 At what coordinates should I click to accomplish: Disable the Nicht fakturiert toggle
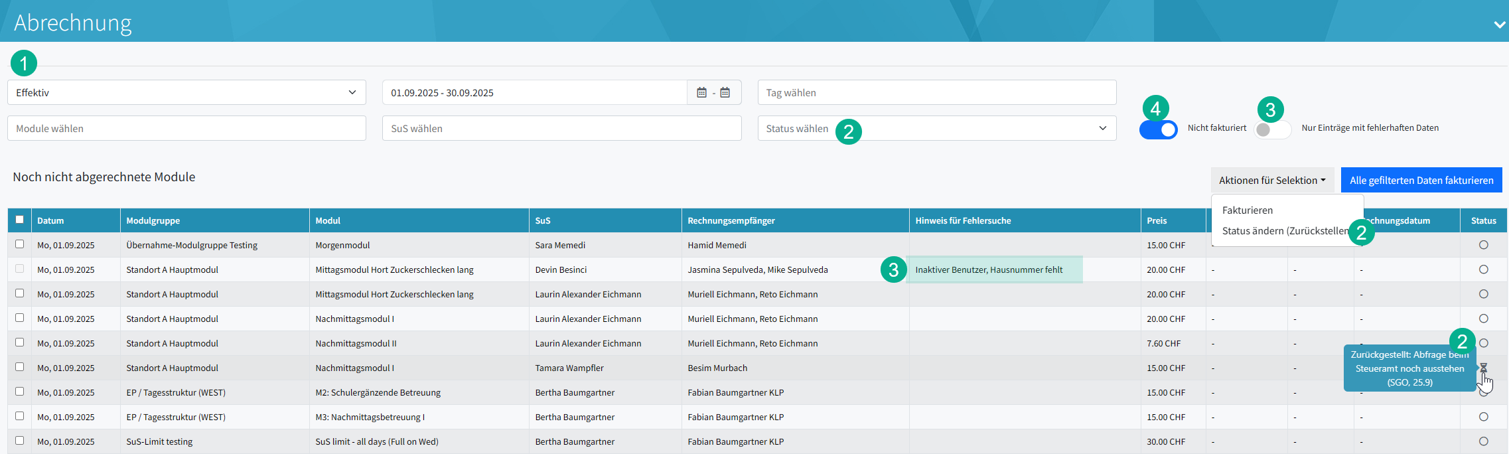point(1159,129)
